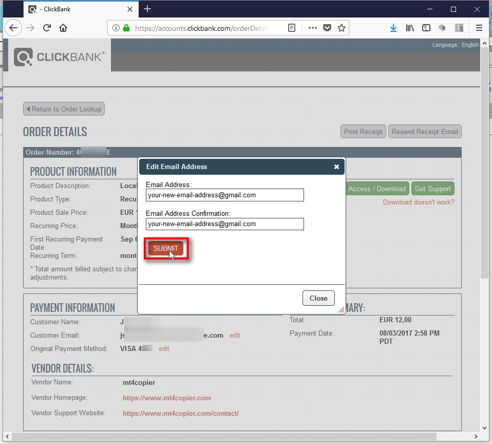Viewport: 492px width, 444px height.
Task: Click the Print Receipt button
Action: click(363, 132)
